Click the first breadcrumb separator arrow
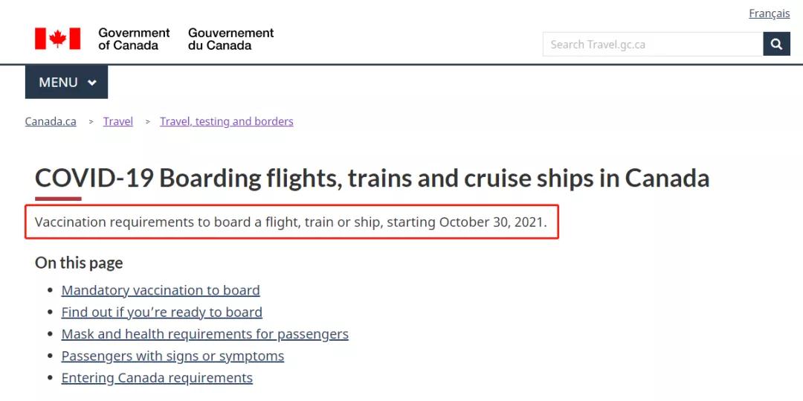Viewport: 803px width, 401px height. coord(91,122)
